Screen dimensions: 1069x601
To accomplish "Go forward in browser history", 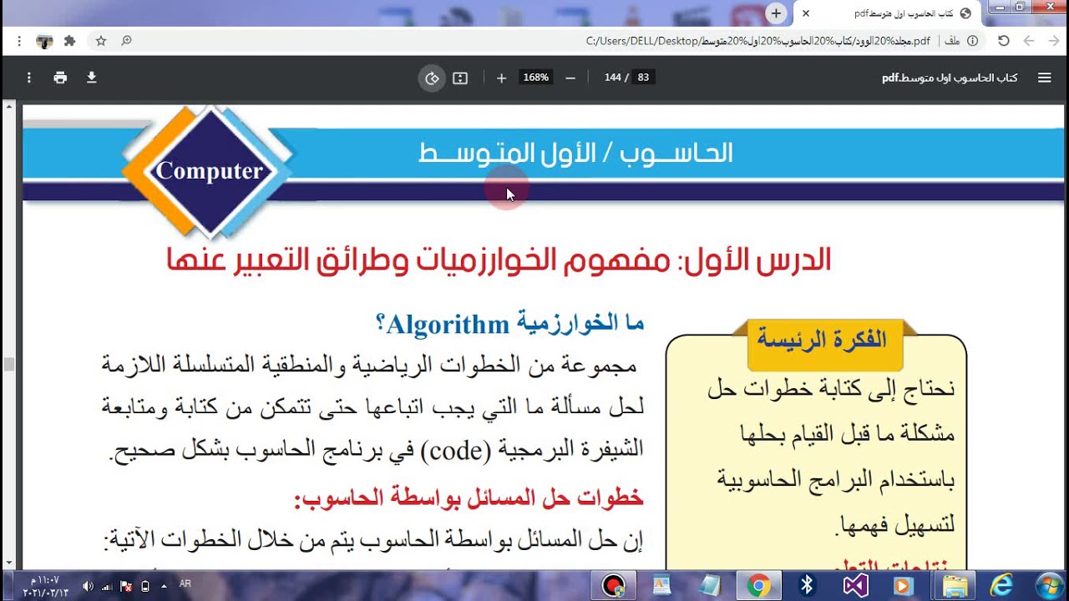I will pyautogui.click(x=1029, y=40).
